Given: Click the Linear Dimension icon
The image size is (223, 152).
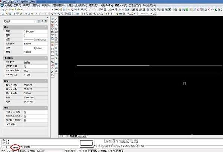Looking at the screenshot, I should [x=84, y=14].
